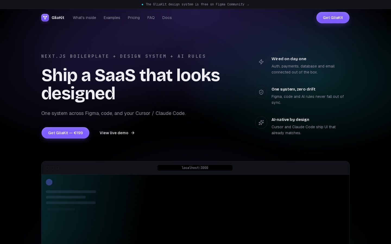Image resolution: width=391 pixels, height=244 pixels.
Task: Navigate to FAQ
Action: coord(151,18)
